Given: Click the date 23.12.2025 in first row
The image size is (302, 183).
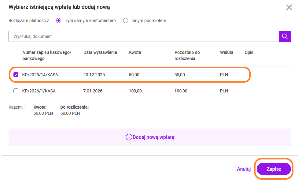Looking at the screenshot, I should point(94,75).
